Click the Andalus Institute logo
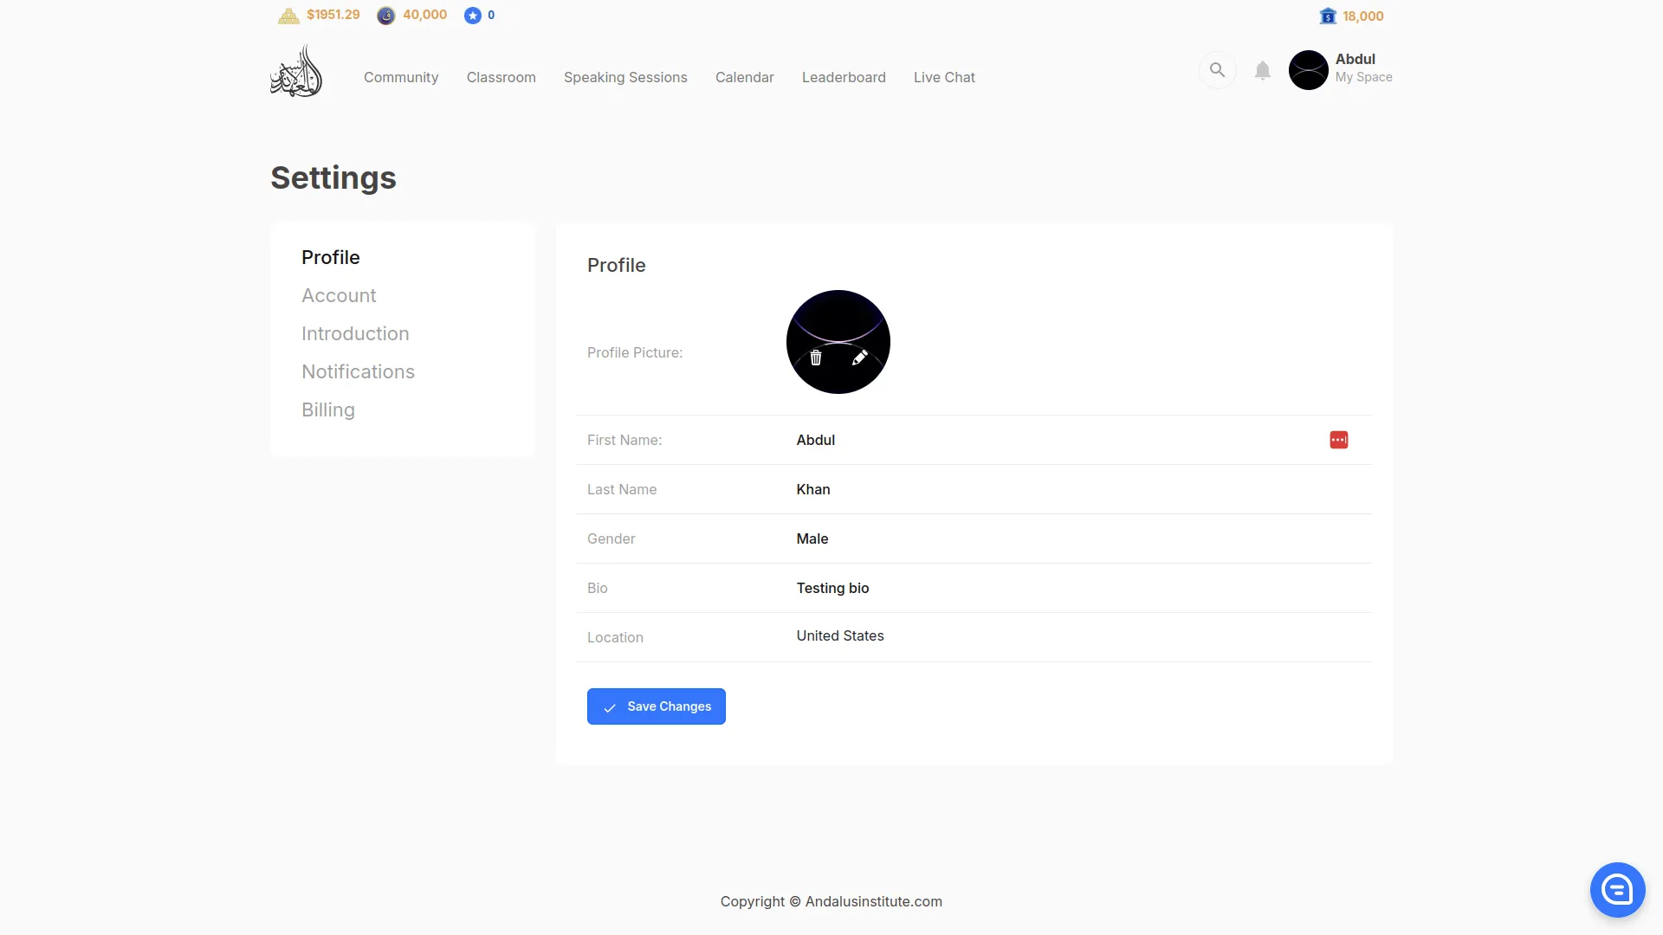The width and height of the screenshot is (1663, 935). (296, 71)
